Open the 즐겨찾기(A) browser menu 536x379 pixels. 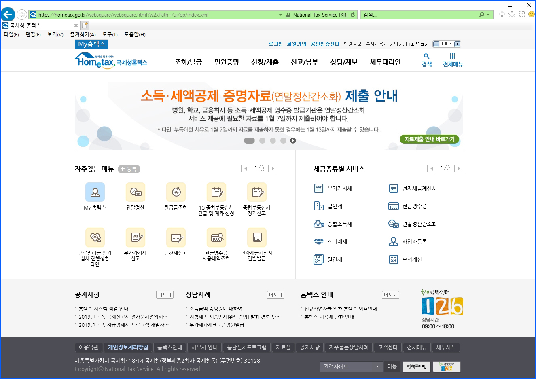pyautogui.click(x=83, y=34)
